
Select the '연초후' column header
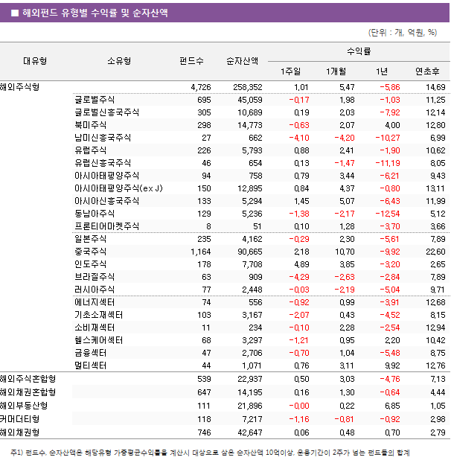pyautogui.click(x=427, y=71)
